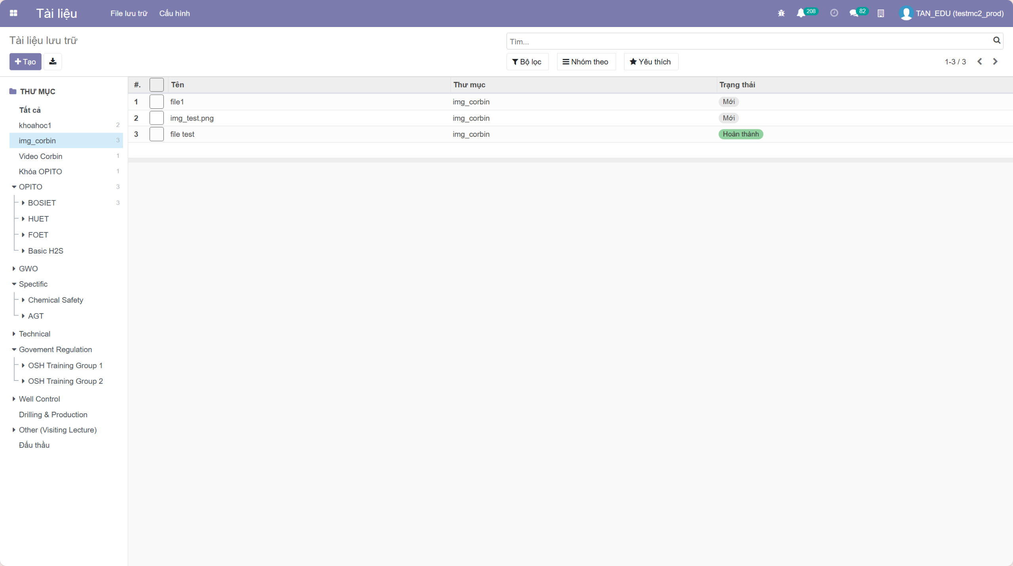Screen dimensions: 1013x566
Task: Open the apps grid menu icon
Action: click(13, 13)
